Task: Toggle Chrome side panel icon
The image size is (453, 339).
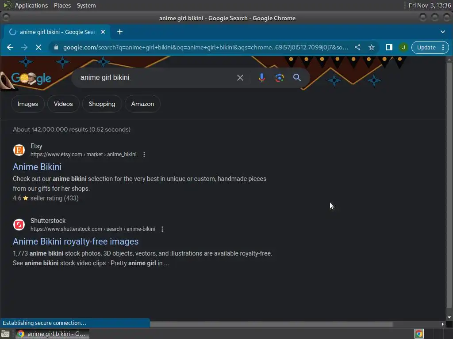Action: 389,47
